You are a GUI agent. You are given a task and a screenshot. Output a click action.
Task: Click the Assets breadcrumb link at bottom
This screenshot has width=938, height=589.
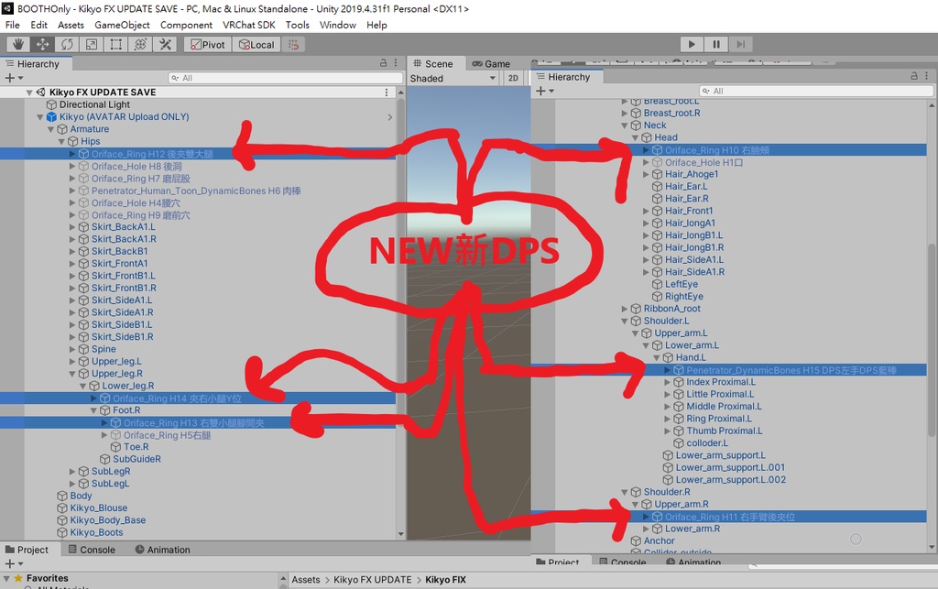point(307,580)
